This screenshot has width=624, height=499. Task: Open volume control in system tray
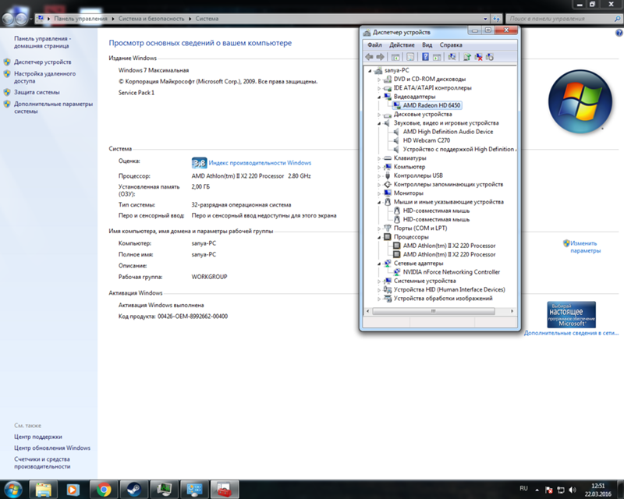(573, 490)
